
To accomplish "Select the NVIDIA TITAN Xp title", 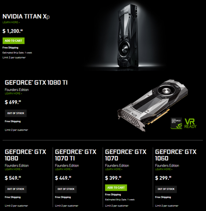I will [26, 16].
